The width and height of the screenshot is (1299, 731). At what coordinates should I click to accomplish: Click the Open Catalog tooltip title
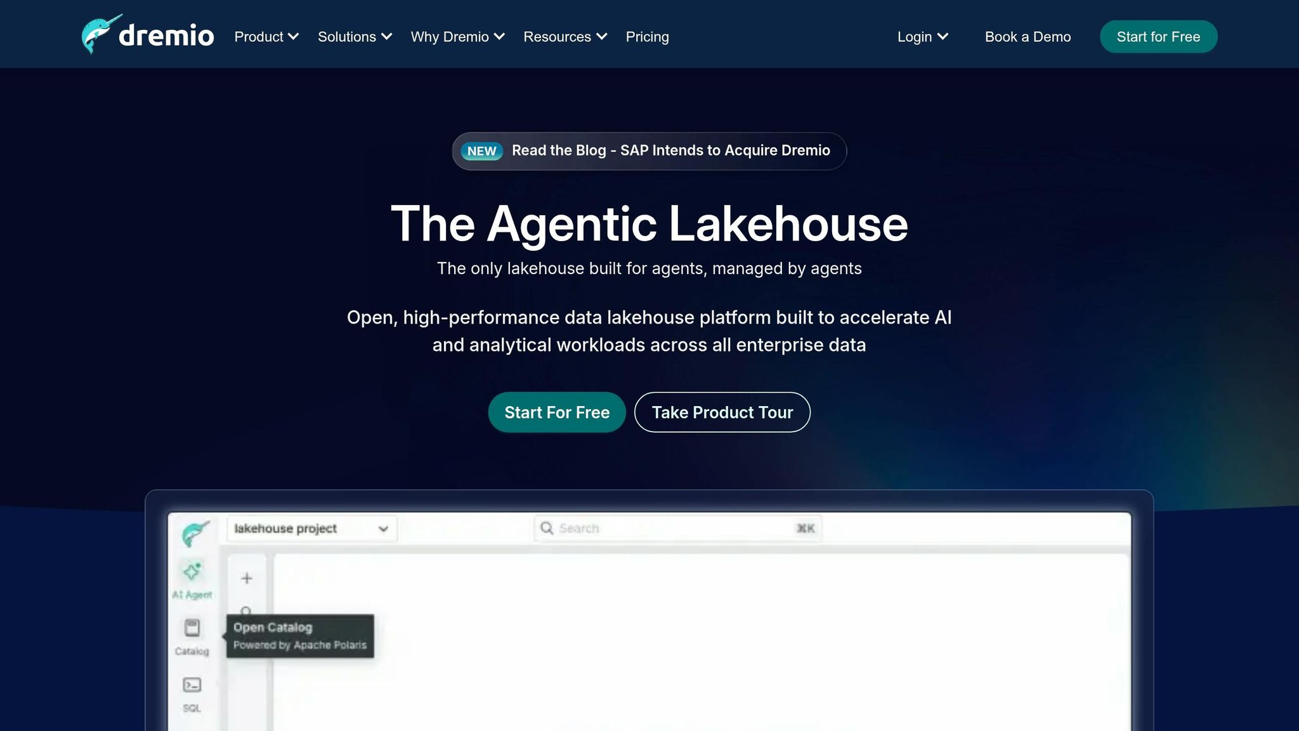point(273,628)
